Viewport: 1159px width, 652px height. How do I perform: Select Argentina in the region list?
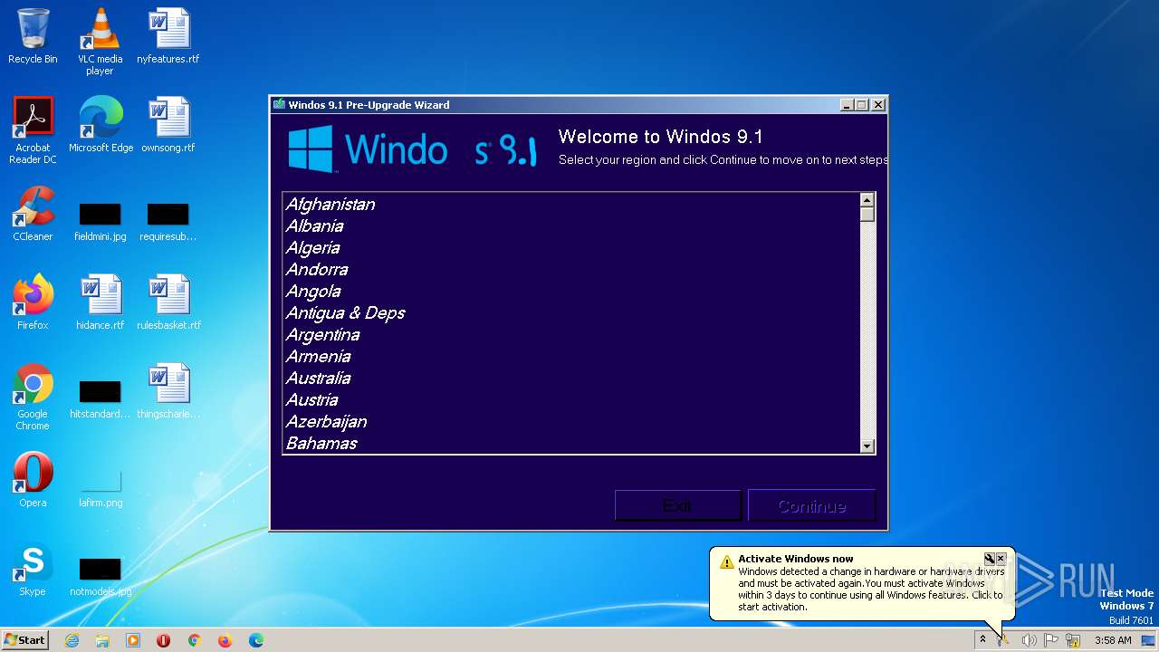[571, 335]
